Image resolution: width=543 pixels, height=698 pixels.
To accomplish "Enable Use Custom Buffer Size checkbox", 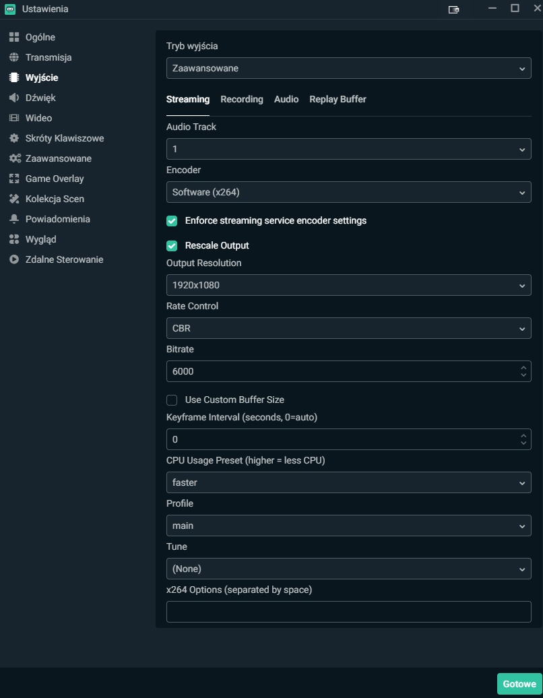I will click(172, 400).
